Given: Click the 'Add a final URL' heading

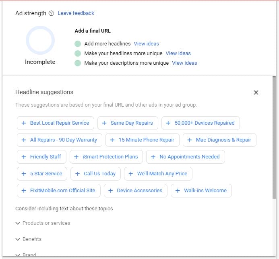Looking at the screenshot, I should tap(93, 31).
